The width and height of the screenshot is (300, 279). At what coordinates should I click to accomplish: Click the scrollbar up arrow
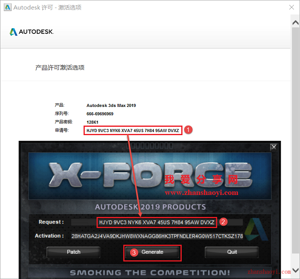point(296,23)
